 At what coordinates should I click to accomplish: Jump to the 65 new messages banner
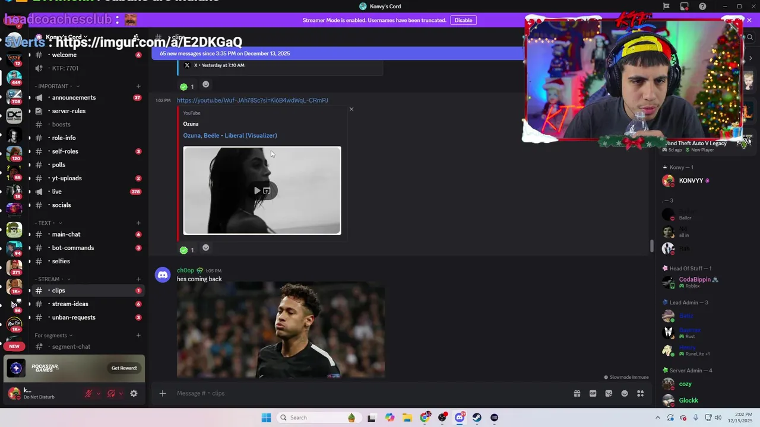click(x=337, y=53)
